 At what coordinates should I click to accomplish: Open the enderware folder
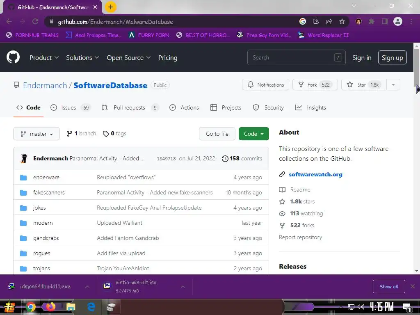pos(46,177)
